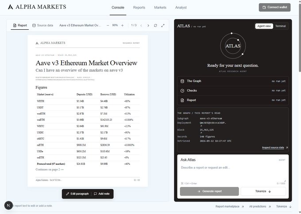Click the 90% zoom level
This screenshot has width=301, height=214.
point(115,25)
